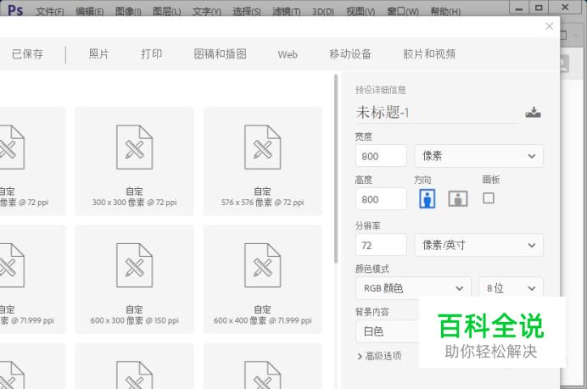Click the Photoshop Ps logo icon

coord(15,10)
